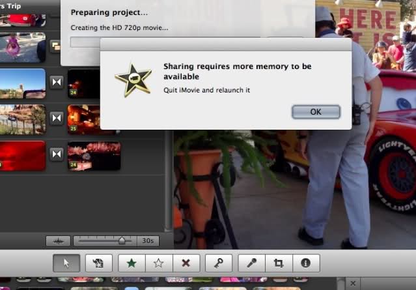The image size is (416, 290).
Task: Select the blue sky landscape clip thumbnail
Action: [23, 83]
